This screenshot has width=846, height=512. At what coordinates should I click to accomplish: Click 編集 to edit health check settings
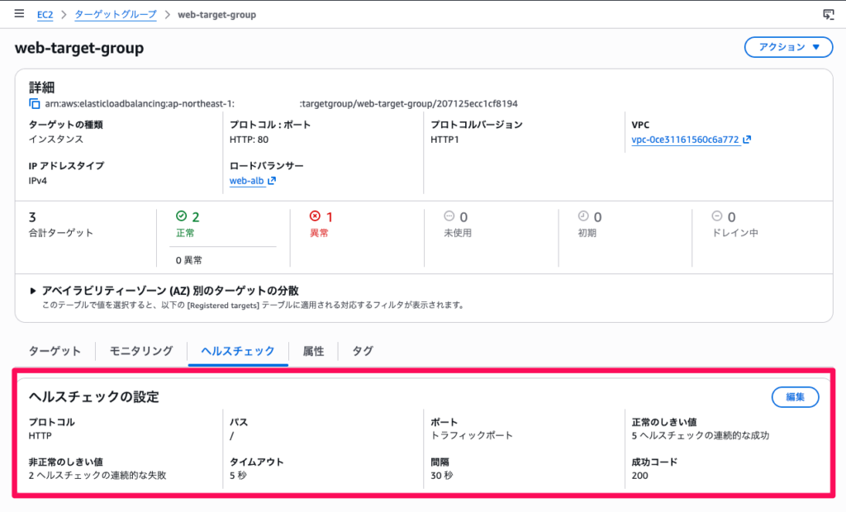(x=795, y=397)
